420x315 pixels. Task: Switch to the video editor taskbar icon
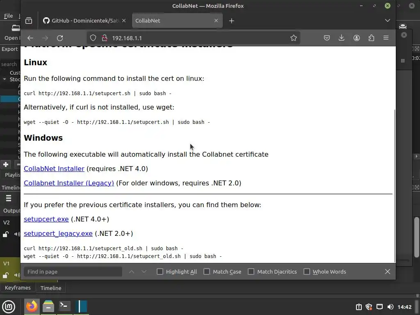[81, 306]
